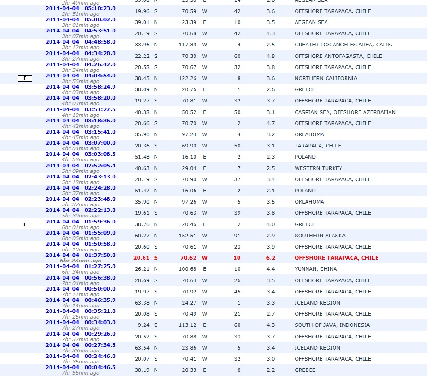The height and width of the screenshot is (376, 428).
Task: Select the 03:58:20.0 earthquake timestamp link
Action: (x=81, y=98)
